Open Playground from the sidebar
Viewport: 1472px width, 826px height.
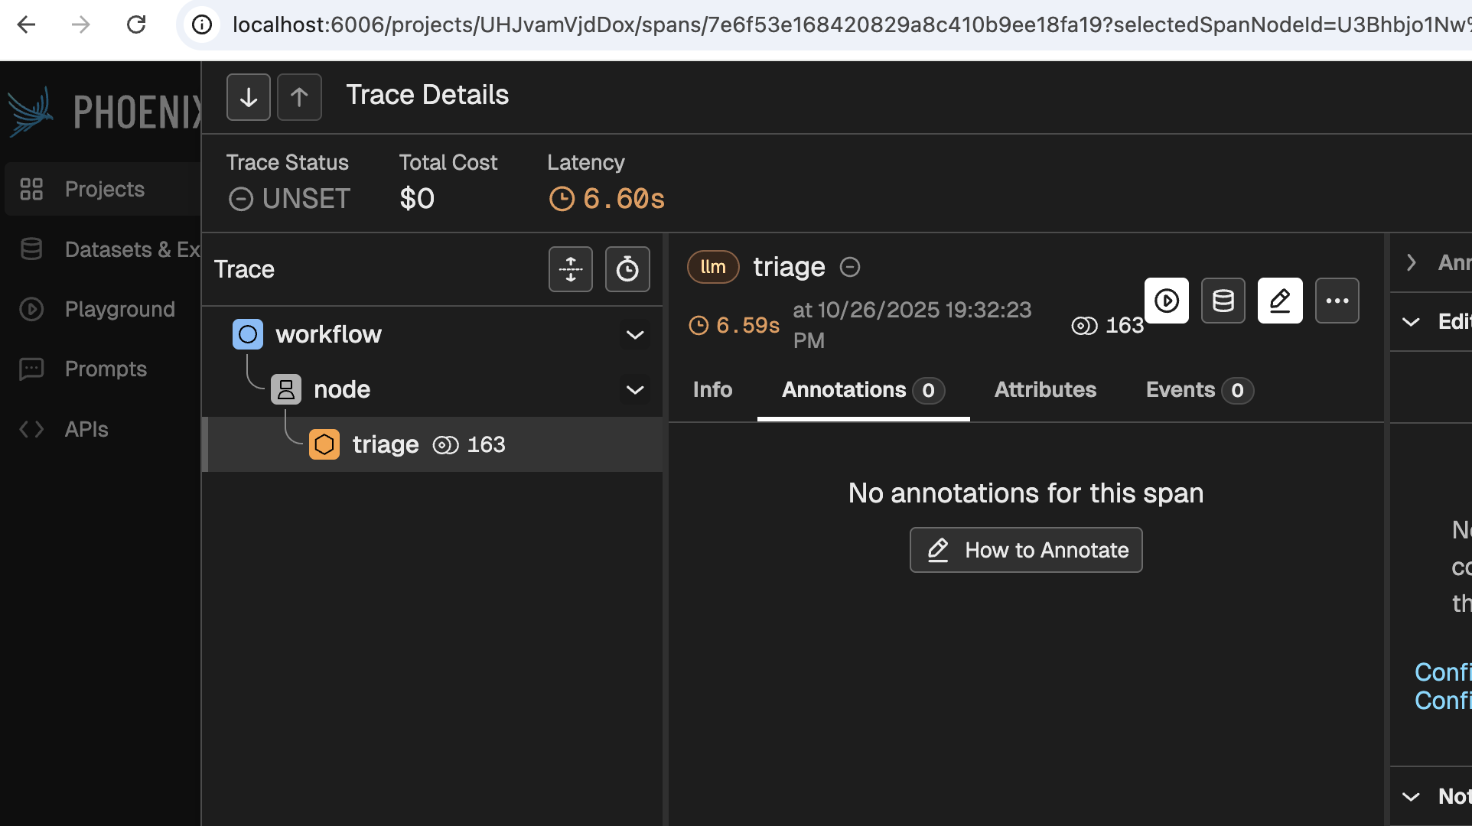[119, 310]
